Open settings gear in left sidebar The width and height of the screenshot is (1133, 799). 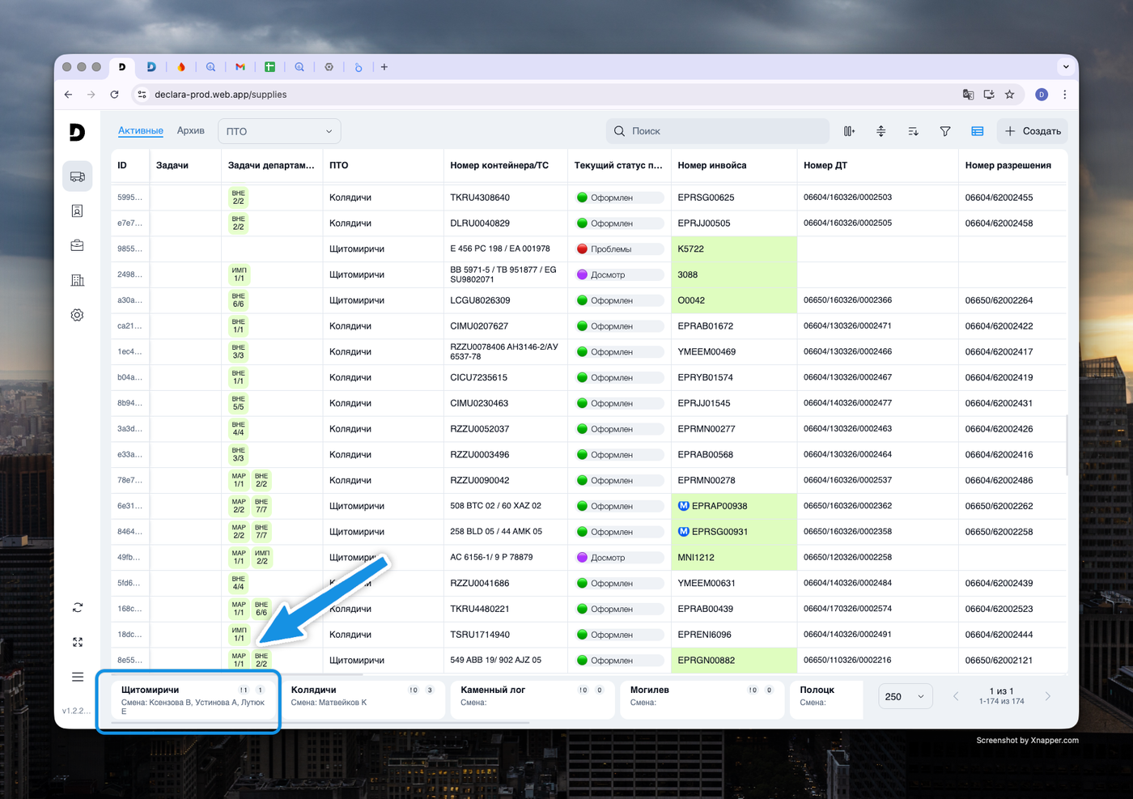pyautogui.click(x=78, y=315)
